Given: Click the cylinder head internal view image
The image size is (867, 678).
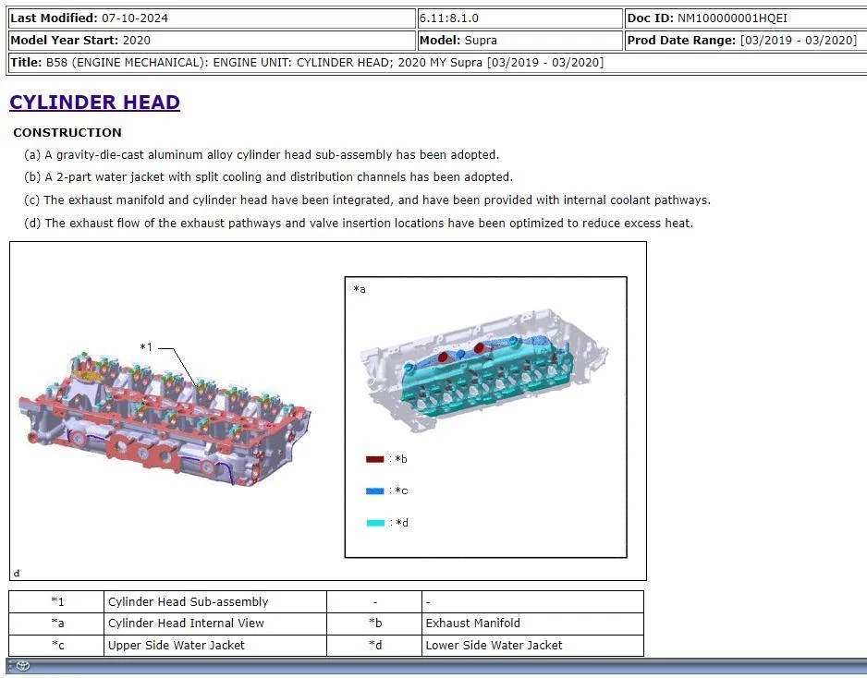Looking at the screenshot, I should pyautogui.click(x=483, y=370).
